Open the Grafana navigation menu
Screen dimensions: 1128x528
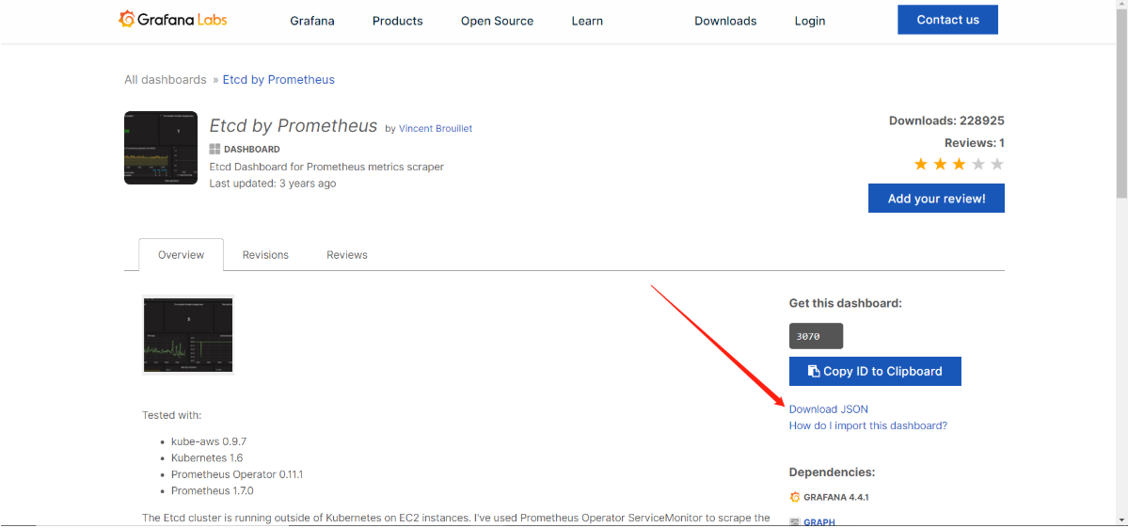pos(311,21)
